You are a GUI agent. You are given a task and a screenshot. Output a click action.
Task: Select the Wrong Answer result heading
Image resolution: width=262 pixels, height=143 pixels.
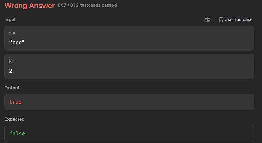(x=30, y=6)
